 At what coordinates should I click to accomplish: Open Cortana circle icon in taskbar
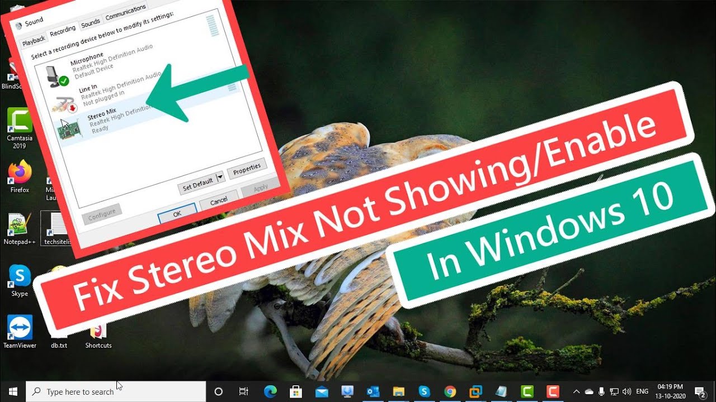(x=219, y=391)
